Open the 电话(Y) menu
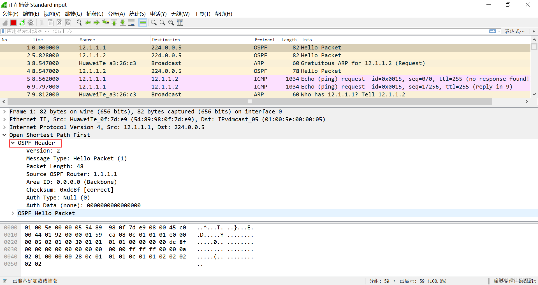The image size is (538, 285). 158,14
